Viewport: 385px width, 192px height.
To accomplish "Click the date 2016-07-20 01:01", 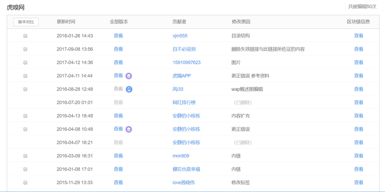I will 75,103.
